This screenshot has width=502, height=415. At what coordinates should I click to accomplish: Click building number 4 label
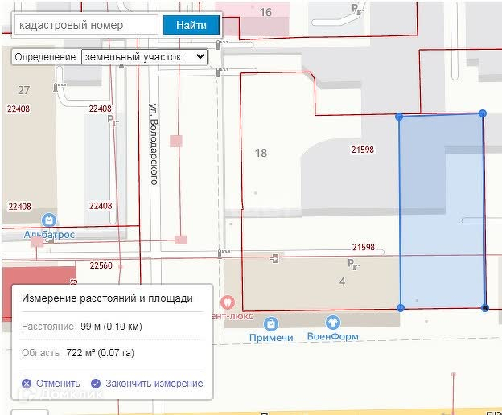[x=342, y=281]
